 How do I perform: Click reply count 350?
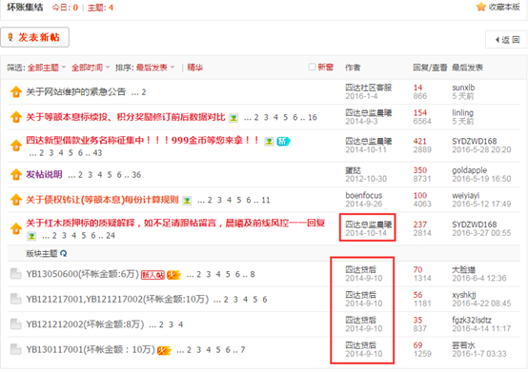coord(420,170)
